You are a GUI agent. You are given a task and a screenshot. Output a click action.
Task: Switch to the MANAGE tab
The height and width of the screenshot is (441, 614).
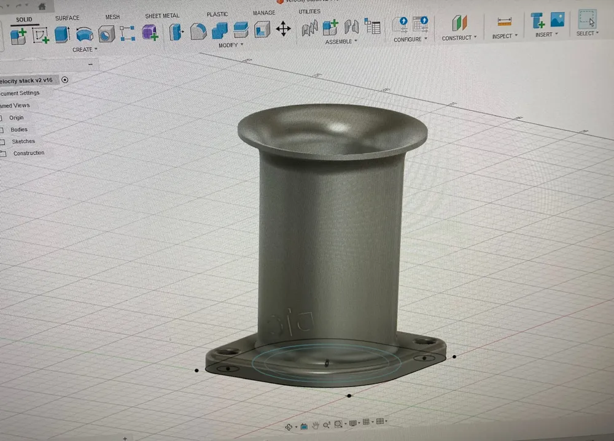tap(264, 13)
